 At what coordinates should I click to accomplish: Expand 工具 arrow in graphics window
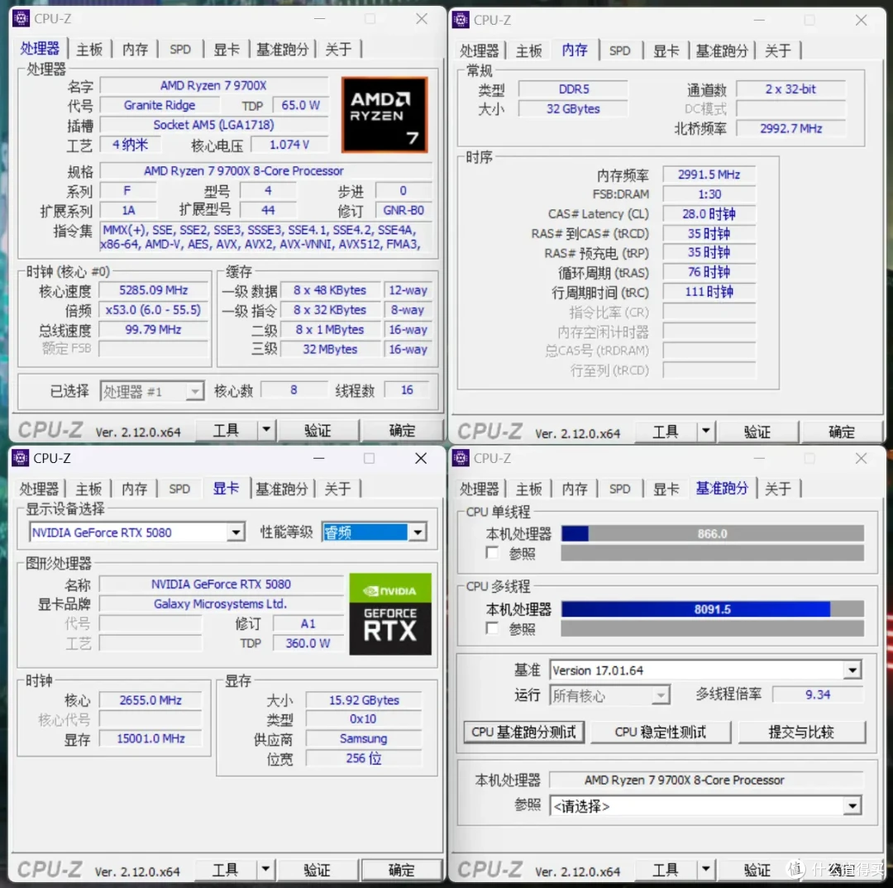pyautogui.click(x=265, y=869)
